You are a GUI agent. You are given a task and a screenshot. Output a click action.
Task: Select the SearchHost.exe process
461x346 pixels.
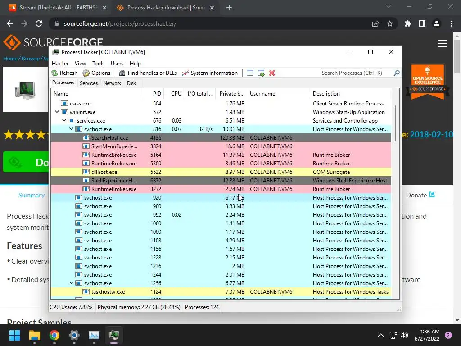(221, 138)
